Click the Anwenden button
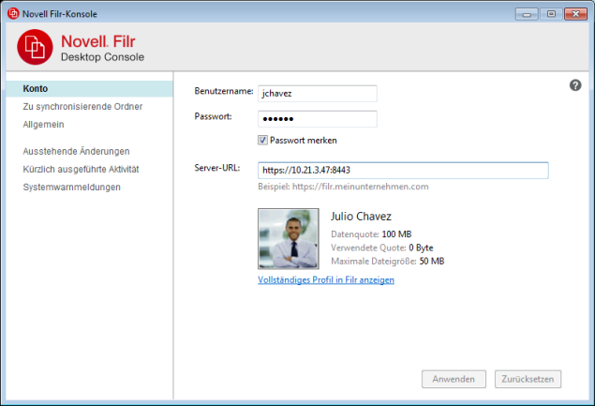This screenshot has height=406, width=595. click(454, 379)
